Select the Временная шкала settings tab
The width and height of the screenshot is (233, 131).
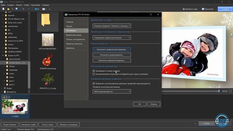76,35
